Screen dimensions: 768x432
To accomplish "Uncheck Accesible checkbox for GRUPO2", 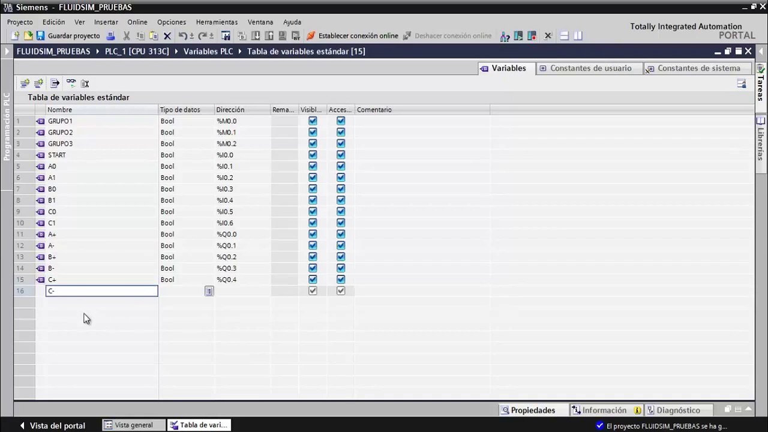I will click(x=341, y=132).
